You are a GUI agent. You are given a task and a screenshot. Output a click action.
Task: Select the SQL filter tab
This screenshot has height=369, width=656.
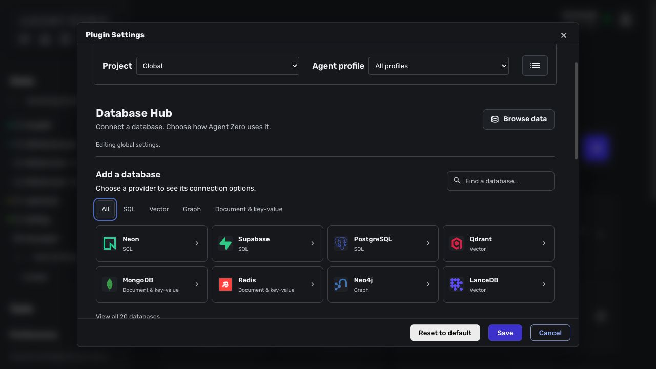(129, 209)
